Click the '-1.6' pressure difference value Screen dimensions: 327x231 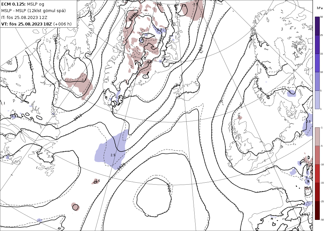pos(97,181)
